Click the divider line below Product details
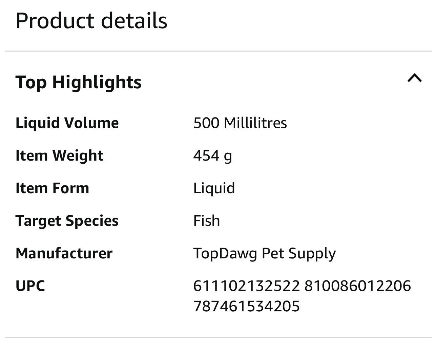The image size is (437, 347). [218, 51]
